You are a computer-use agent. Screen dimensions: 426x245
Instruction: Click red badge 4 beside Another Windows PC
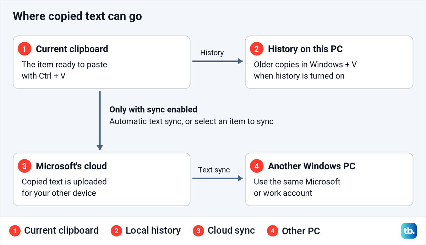coord(257,166)
